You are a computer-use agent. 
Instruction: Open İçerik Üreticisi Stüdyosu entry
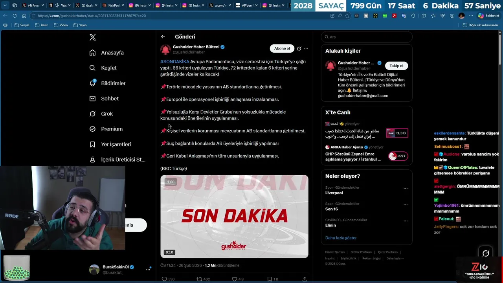pos(117,160)
